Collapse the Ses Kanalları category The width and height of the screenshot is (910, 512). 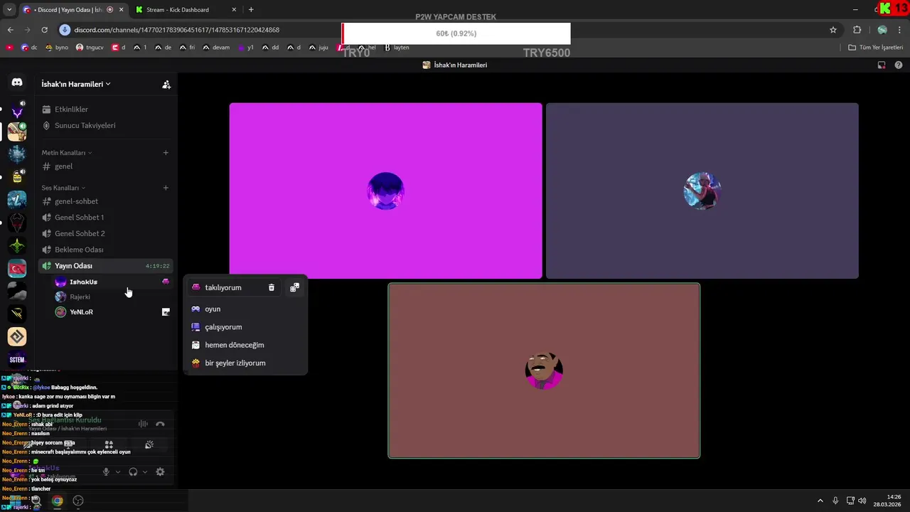[x=63, y=188]
